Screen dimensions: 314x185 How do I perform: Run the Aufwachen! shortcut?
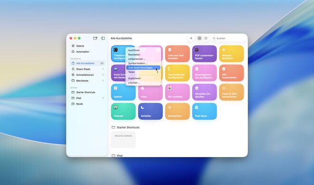pyautogui.click(x=177, y=111)
